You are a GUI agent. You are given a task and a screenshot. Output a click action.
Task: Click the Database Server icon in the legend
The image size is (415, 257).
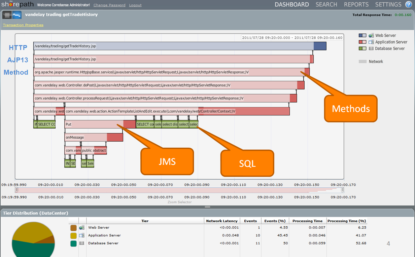pyautogui.click(x=371, y=48)
